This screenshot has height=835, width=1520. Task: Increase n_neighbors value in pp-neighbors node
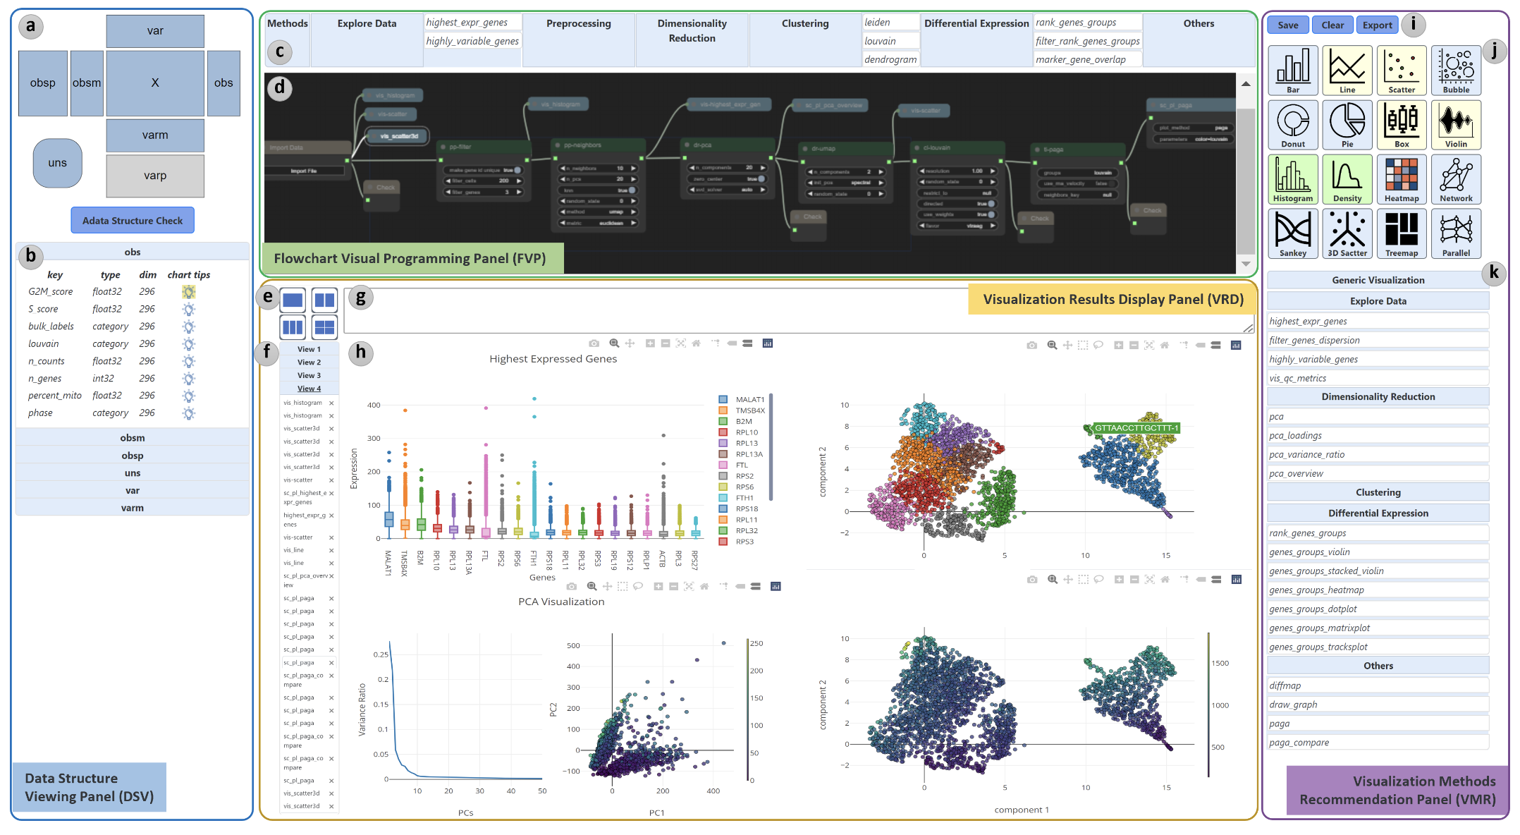(x=634, y=169)
